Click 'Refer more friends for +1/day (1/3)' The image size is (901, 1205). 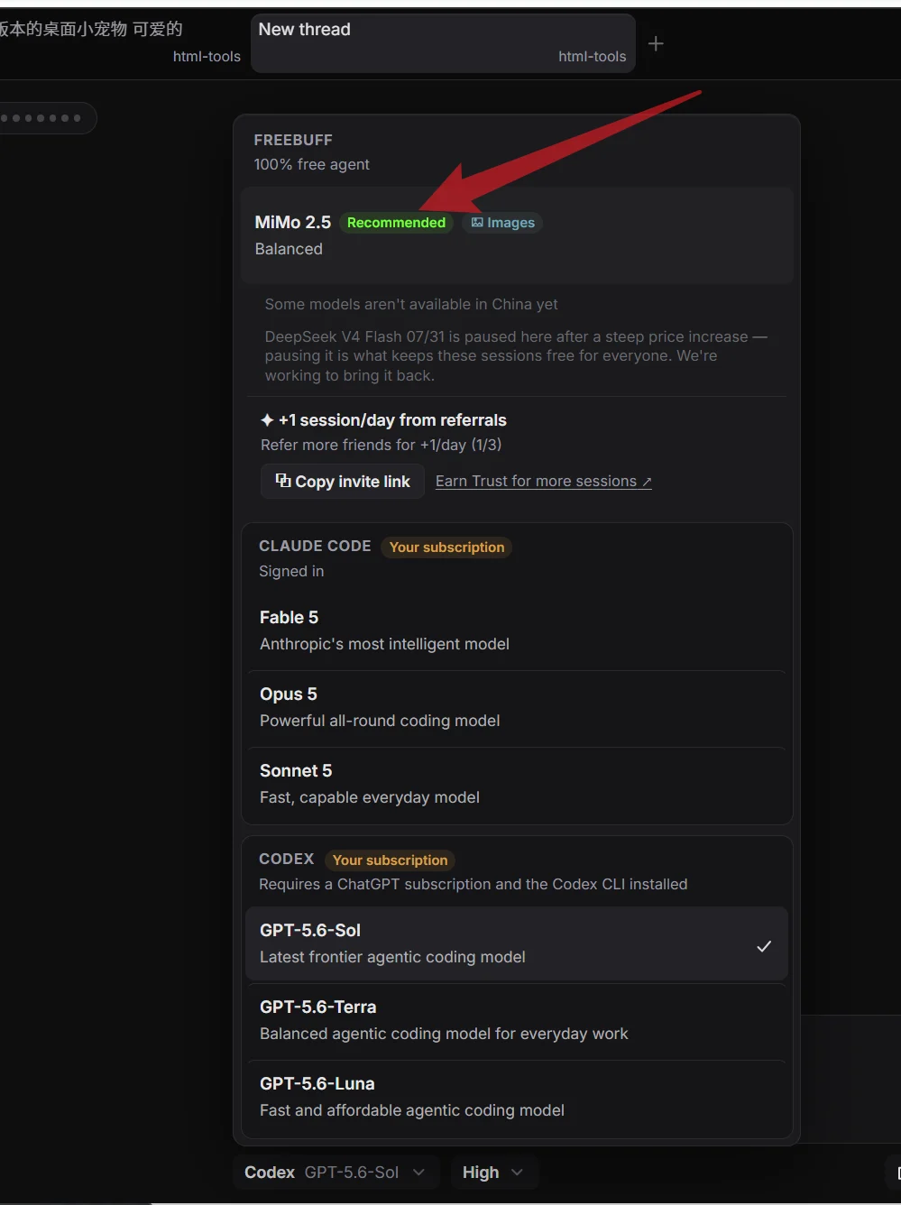pyautogui.click(x=381, y=445)
